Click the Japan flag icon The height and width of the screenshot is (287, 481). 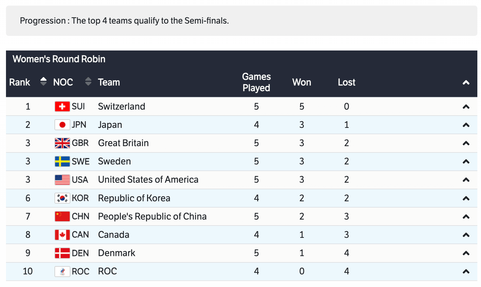62,125
